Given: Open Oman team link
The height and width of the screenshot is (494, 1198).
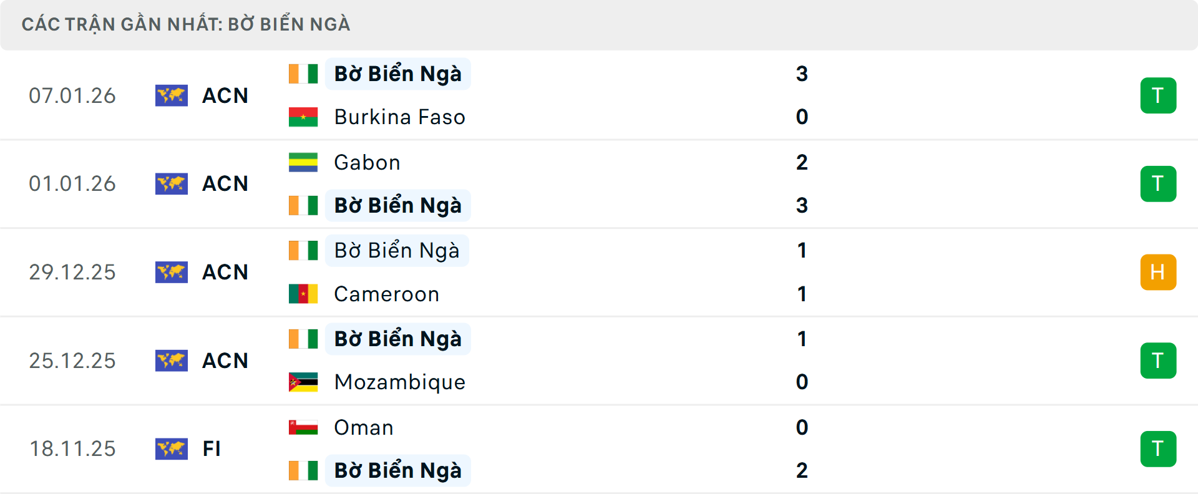Looking at the screenshot, I should point(364,427).
